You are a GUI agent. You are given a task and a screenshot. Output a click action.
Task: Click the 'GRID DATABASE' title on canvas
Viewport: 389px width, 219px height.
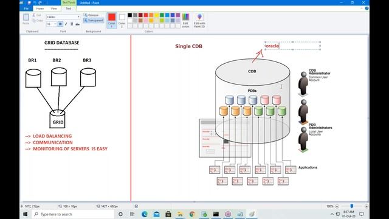point(62,43)
